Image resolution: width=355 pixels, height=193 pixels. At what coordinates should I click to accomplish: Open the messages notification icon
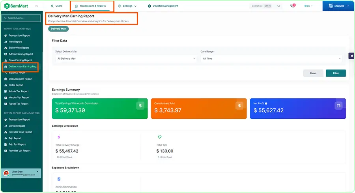coord(293,6)
